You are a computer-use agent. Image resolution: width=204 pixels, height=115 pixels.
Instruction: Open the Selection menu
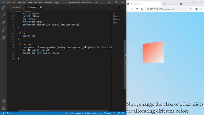pos(21,2)
